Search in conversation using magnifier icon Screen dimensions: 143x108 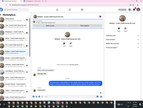pos(126,28)
